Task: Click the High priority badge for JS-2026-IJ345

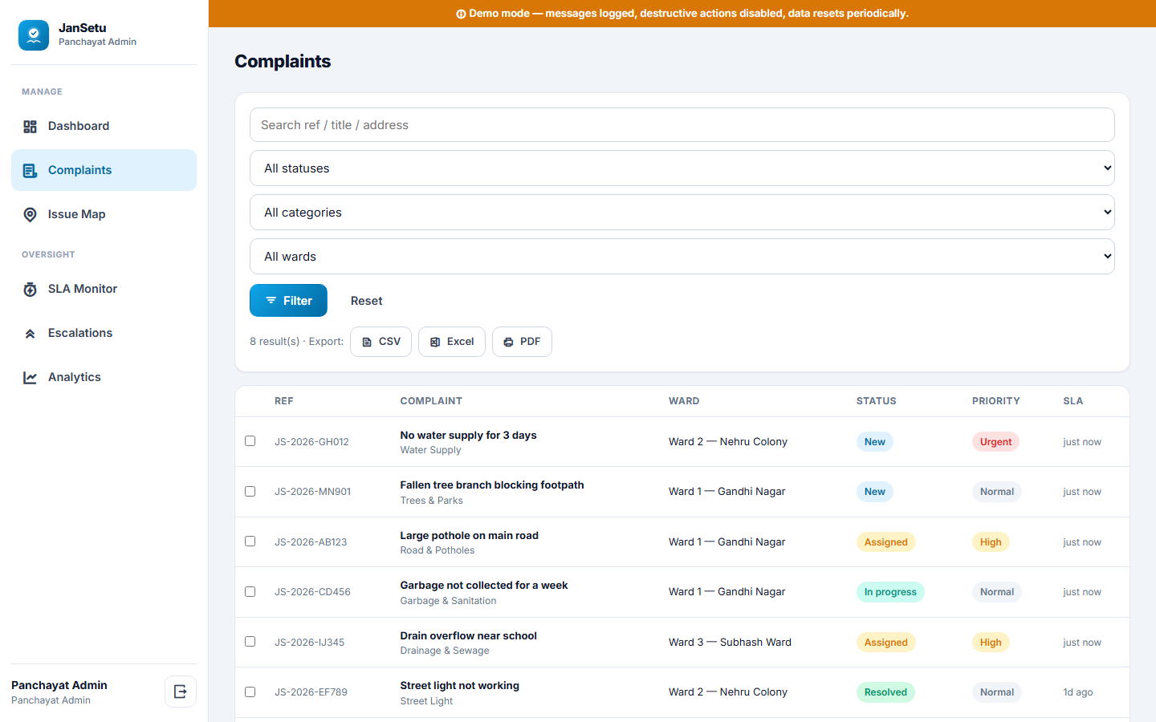Action: coord(991,643)
